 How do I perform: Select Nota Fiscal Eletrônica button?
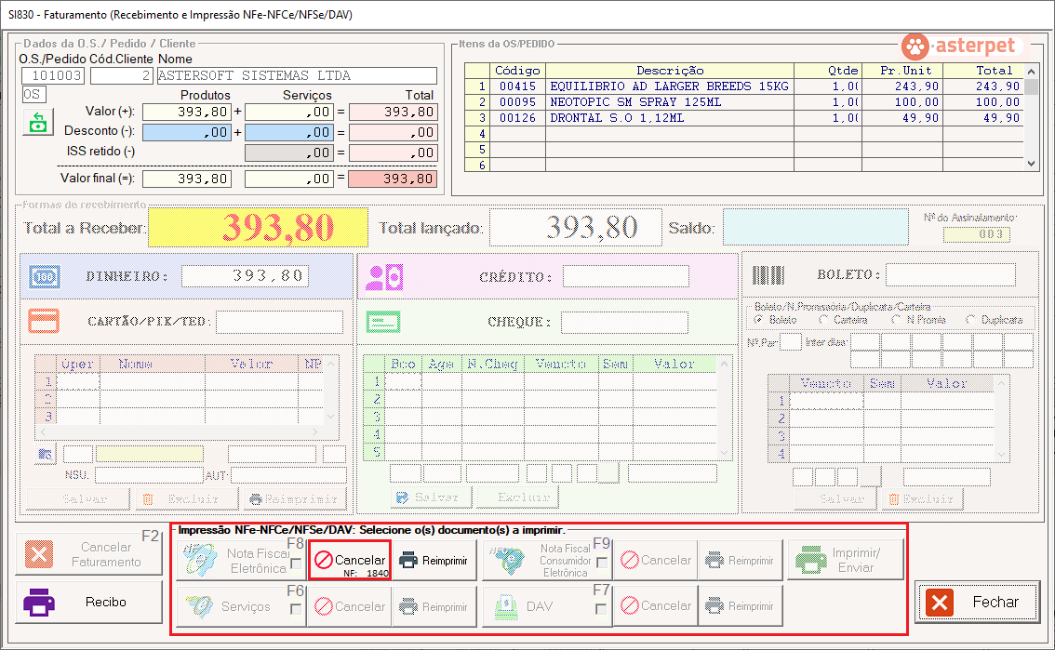pos(241,561)
